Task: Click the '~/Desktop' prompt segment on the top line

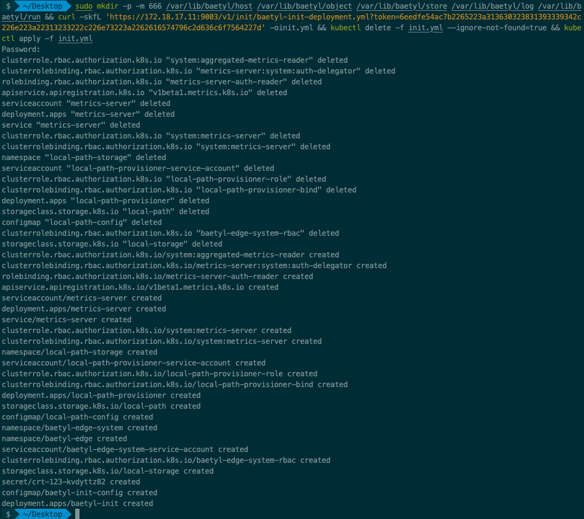Action: 43,6
